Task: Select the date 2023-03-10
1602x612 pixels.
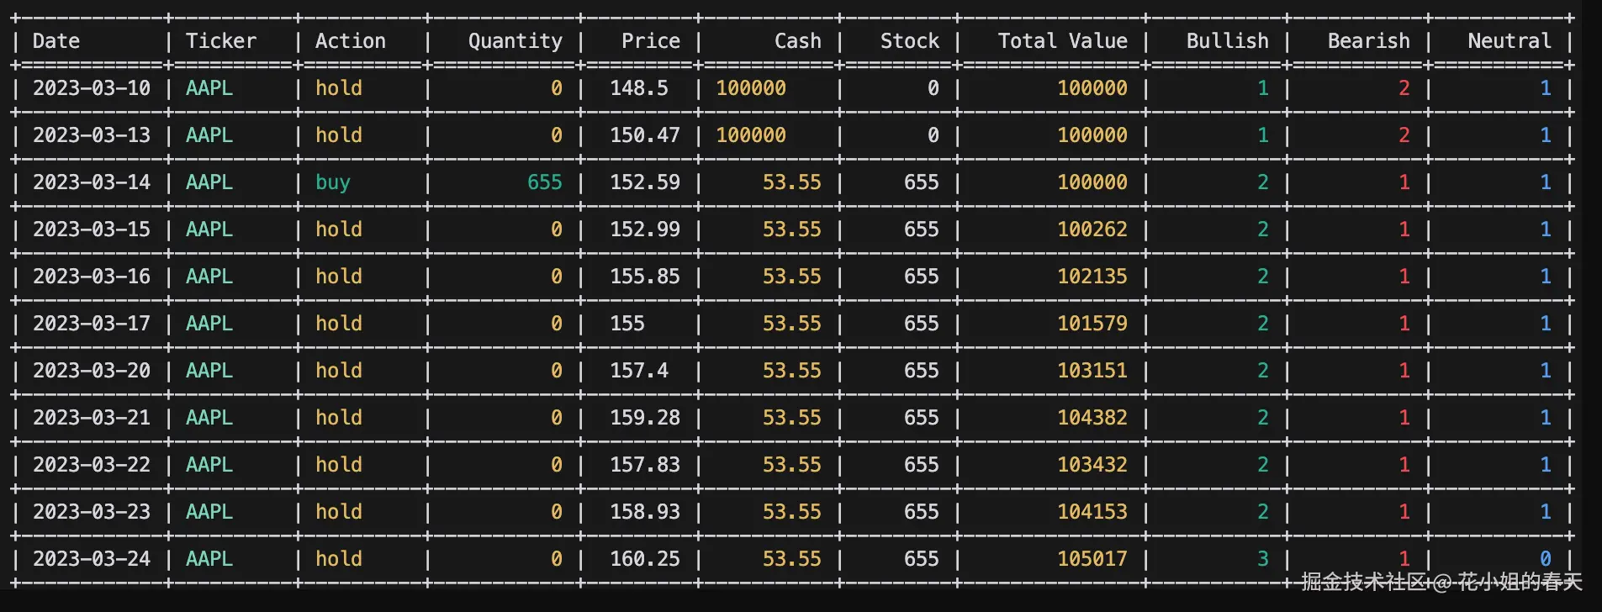Action: click(x=92, y=88)
